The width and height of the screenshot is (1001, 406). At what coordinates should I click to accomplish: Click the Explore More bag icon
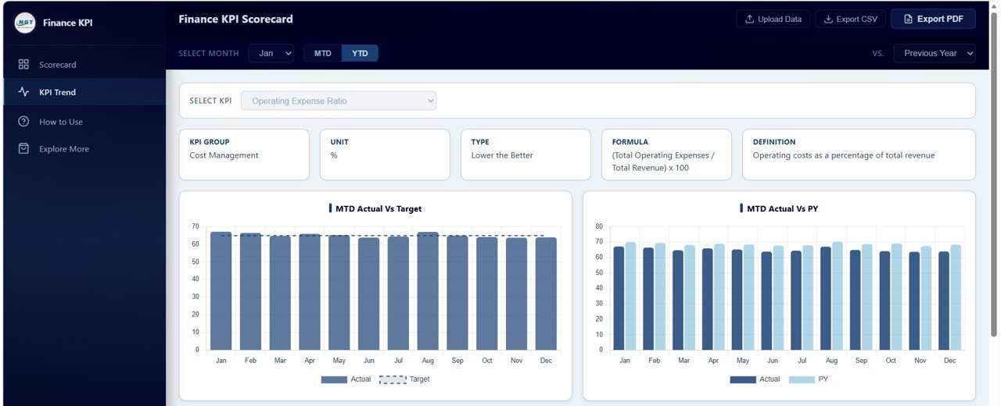coord(23,149)
